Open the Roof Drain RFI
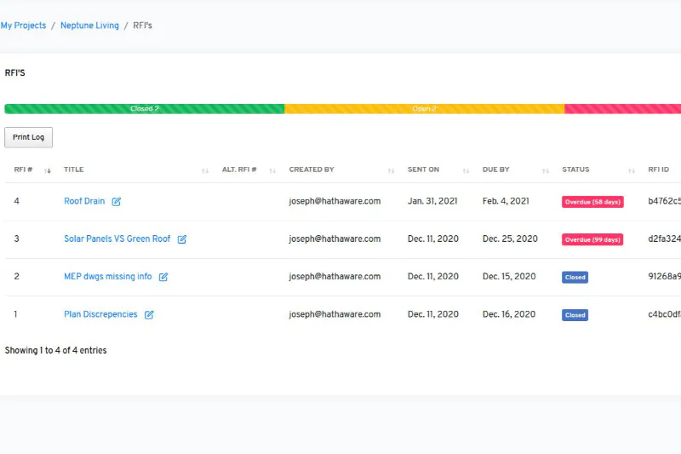681x454 pixels. 84,201
